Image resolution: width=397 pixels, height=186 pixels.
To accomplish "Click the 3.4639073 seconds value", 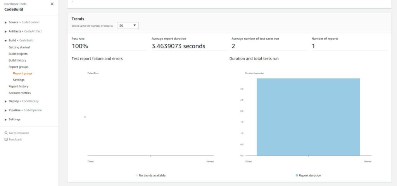I will (178, 46).
